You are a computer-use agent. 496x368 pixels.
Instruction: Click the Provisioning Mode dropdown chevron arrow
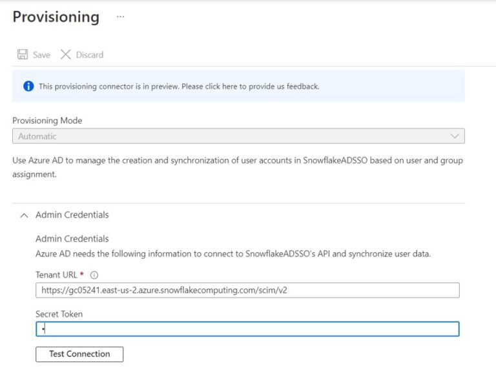click(x=455, y=136)
